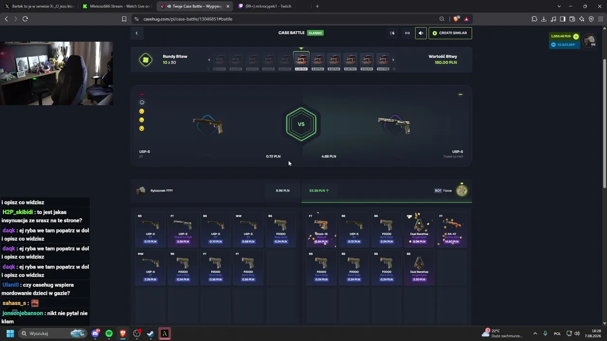Click the 33.36 PLN bot total

click(x=319, y=190)
